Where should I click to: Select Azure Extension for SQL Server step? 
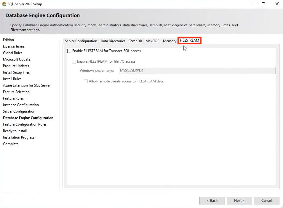(x=27, y=85)
